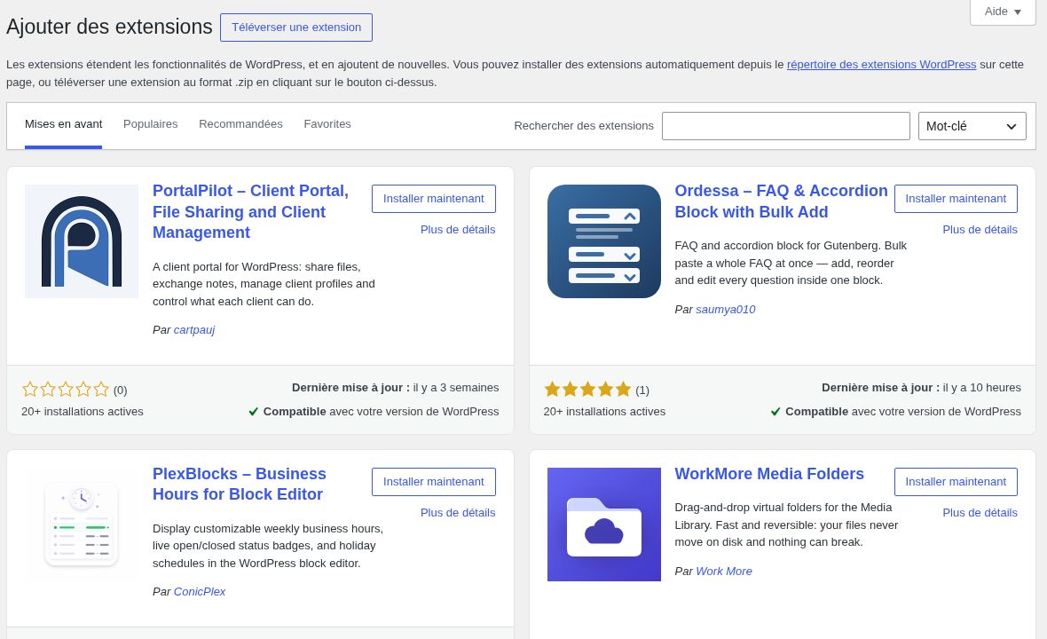Open Plus de détails for PortalPilot
The image size is (1047, 639).
458,230
